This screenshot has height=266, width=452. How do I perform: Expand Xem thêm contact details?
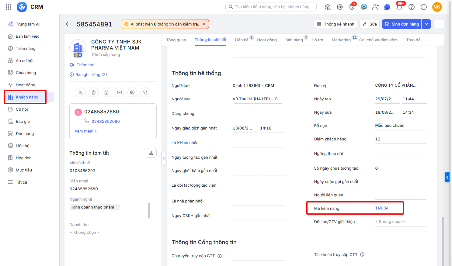tap(86, 131)
